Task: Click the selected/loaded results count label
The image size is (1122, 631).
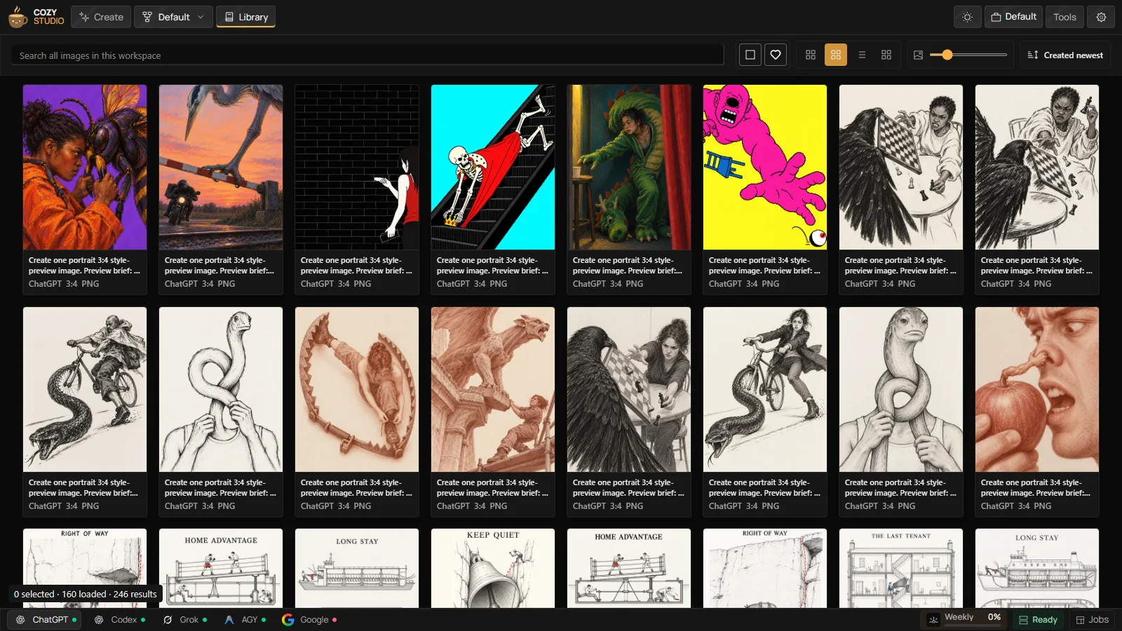Action: (85, 594)
